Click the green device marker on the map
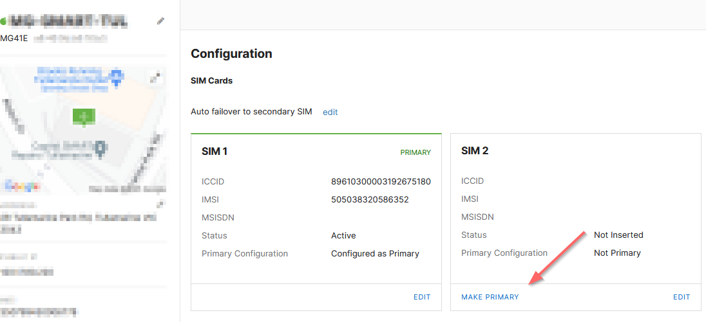 pos(83,118)
